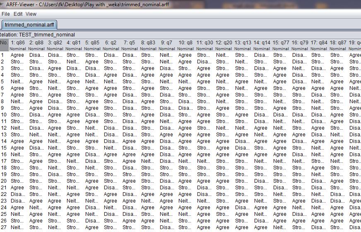Select row number 20
Screen dimensions: 361x232
coord(4,181)
